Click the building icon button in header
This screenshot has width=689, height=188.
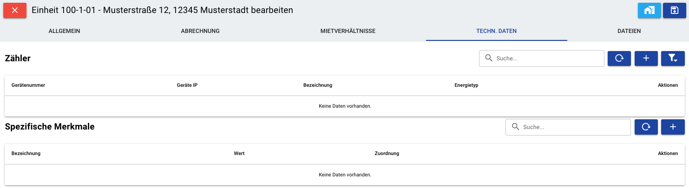pos(649,10)
